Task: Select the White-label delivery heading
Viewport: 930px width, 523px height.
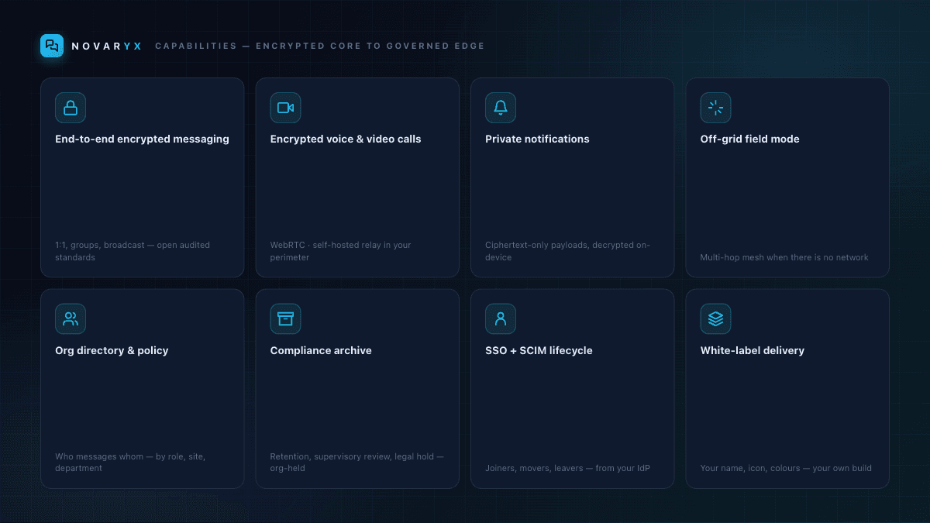Action: (x=753, y=350)
